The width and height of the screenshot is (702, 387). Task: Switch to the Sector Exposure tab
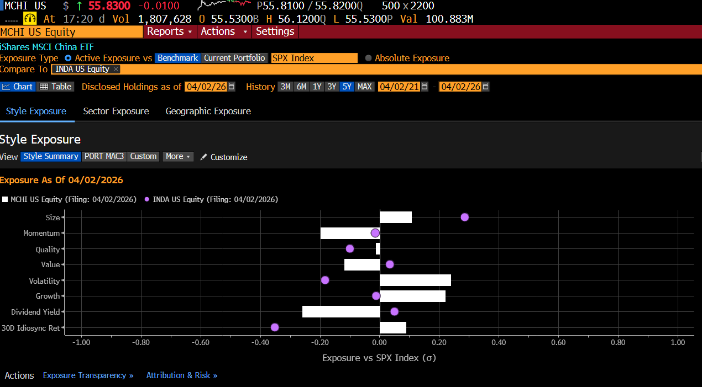(x=116, y=111)
